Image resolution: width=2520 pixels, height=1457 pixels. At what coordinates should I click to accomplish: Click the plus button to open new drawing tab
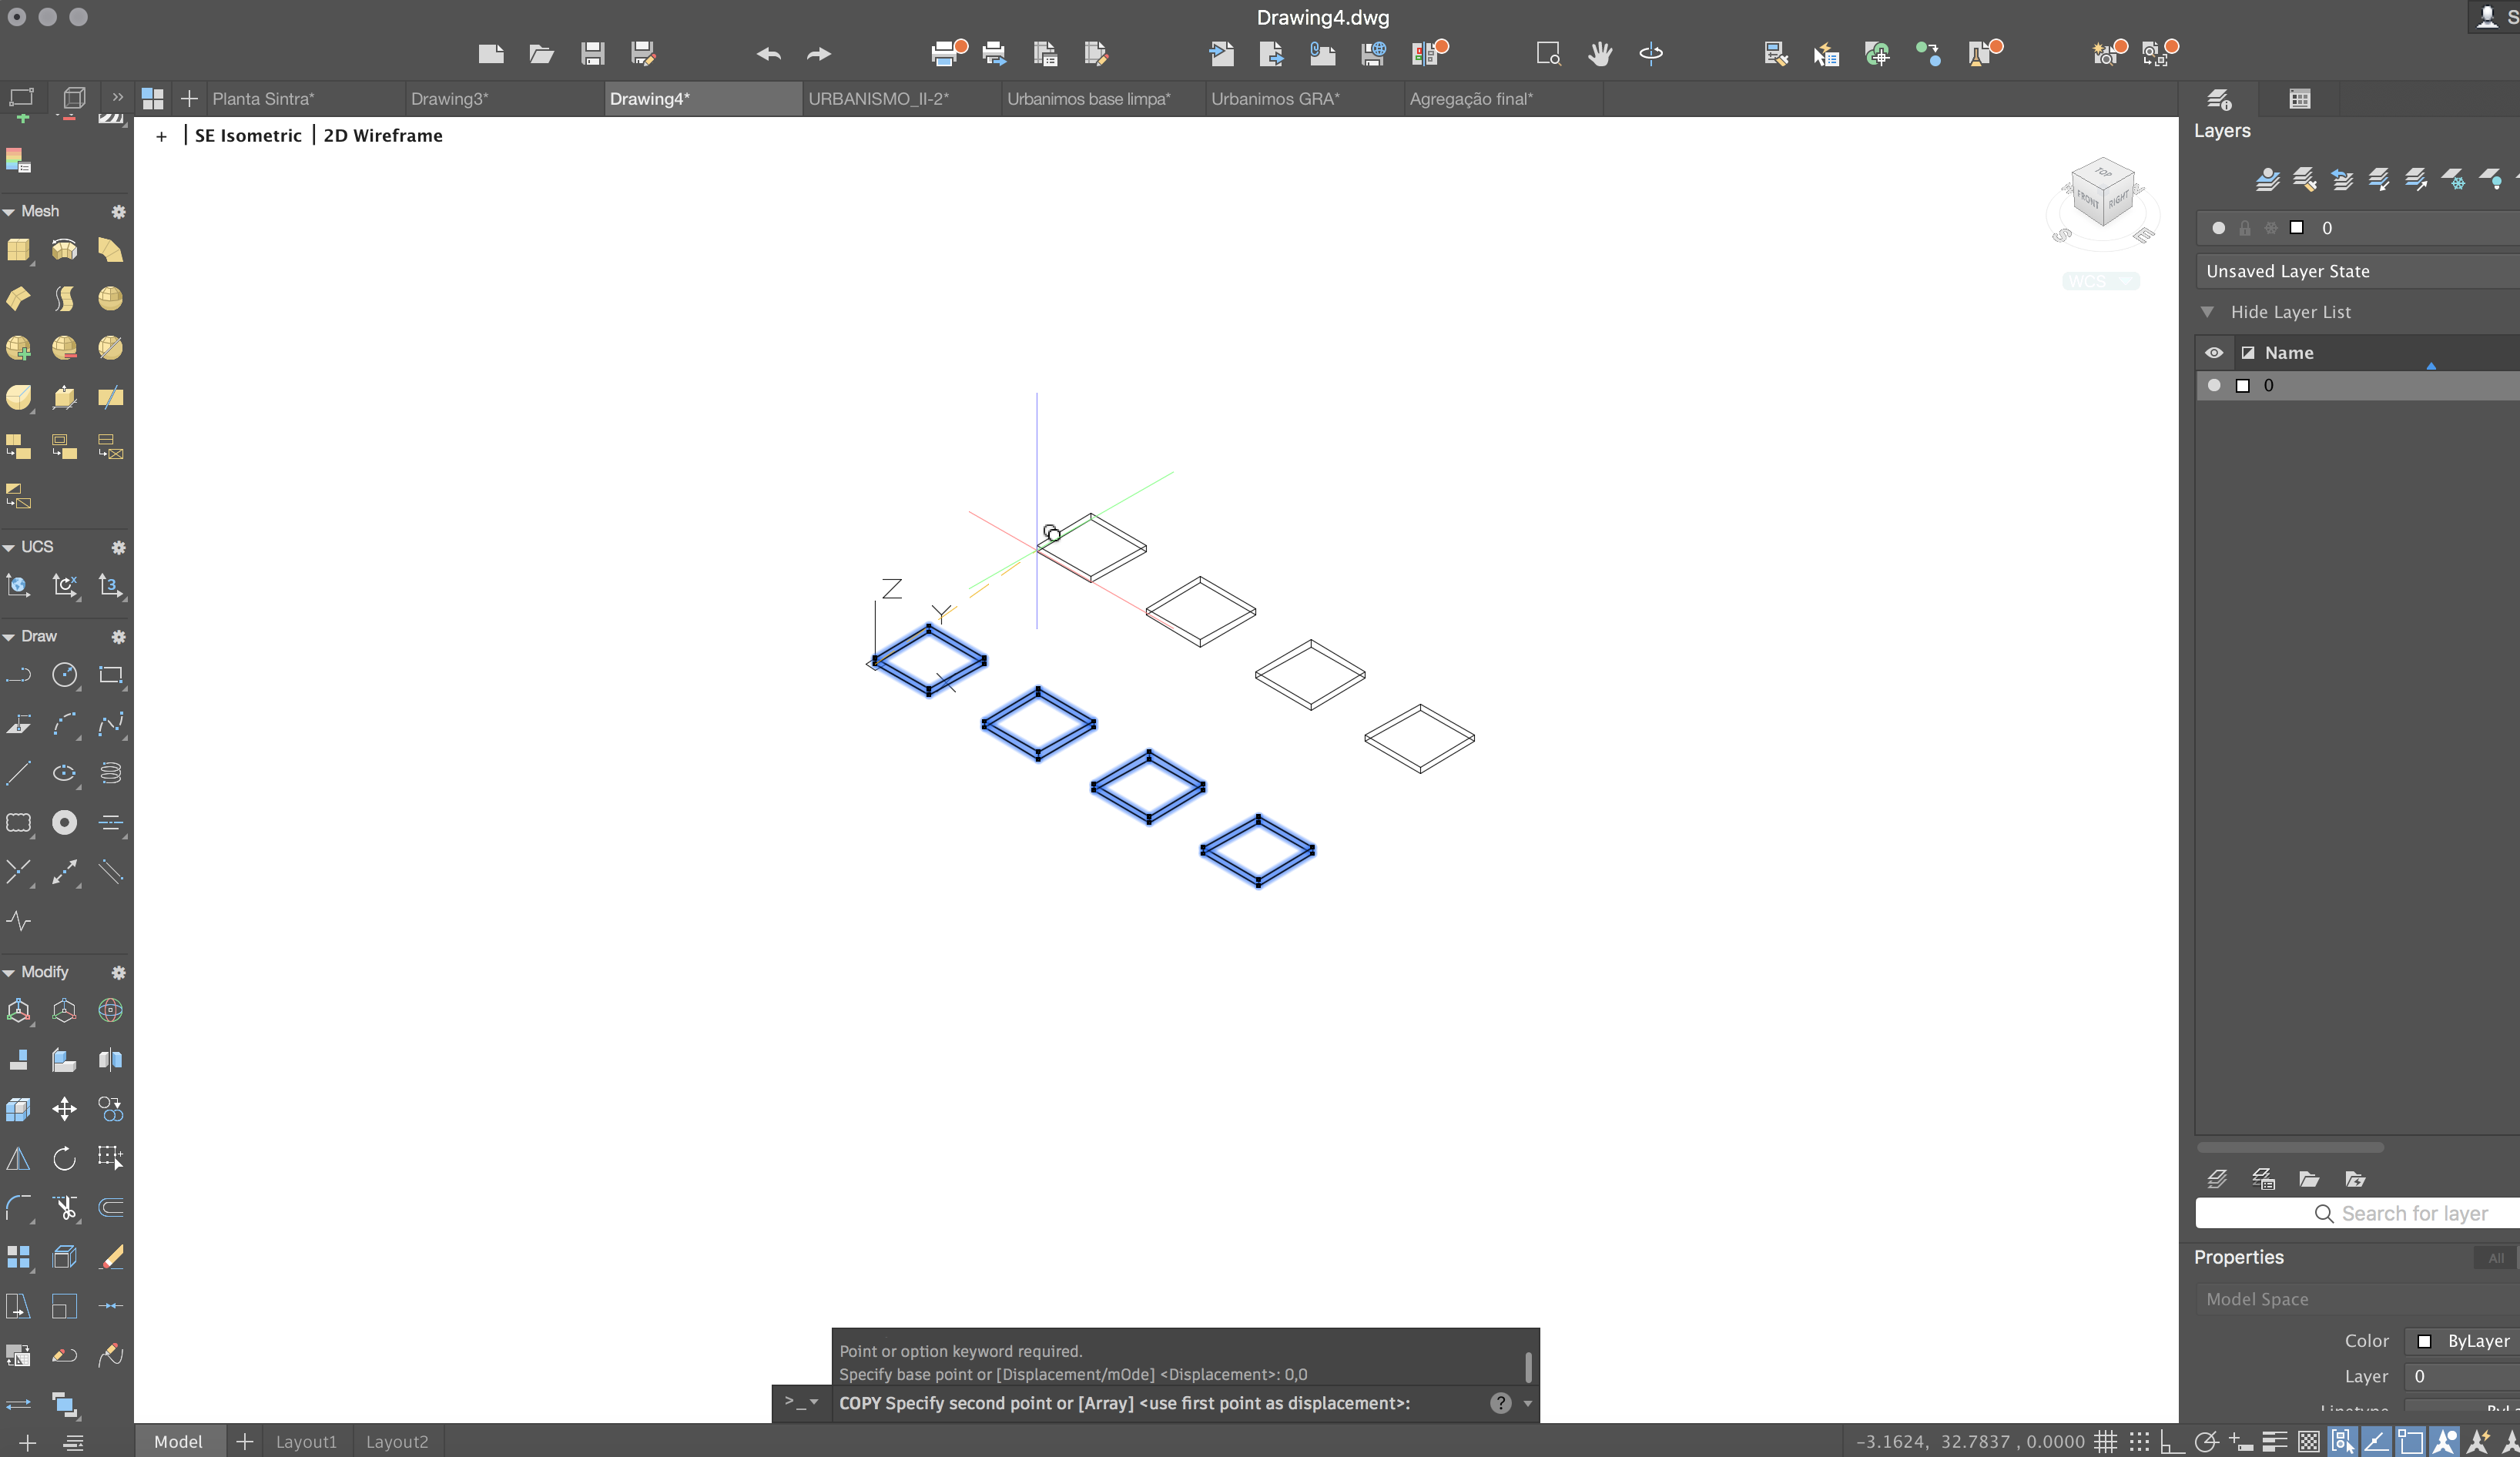(189, 99)
